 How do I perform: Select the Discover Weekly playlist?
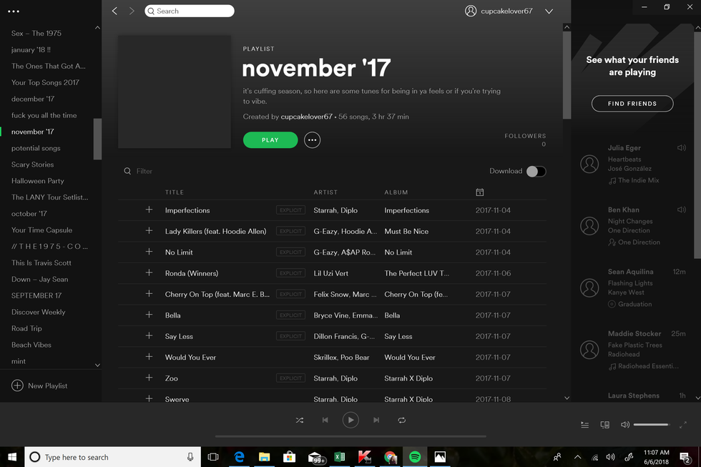(x=38, y=312)
